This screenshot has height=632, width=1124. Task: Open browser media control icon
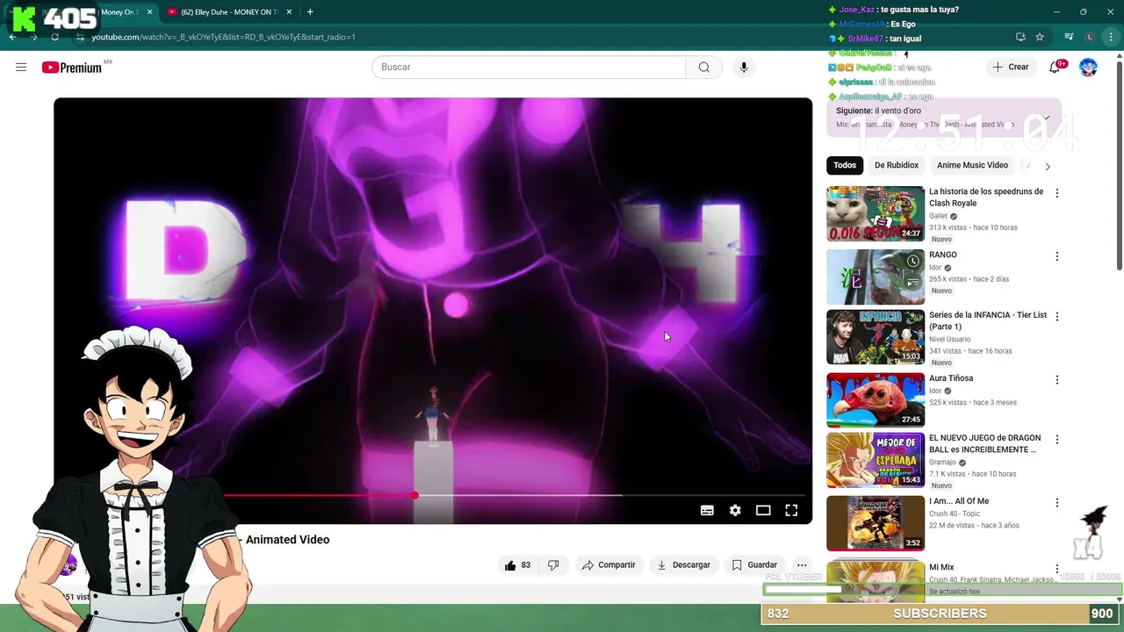[1069, 37]
